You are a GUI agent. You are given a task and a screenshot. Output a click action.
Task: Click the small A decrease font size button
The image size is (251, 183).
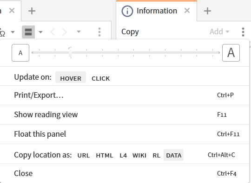[x=20, y=53]
